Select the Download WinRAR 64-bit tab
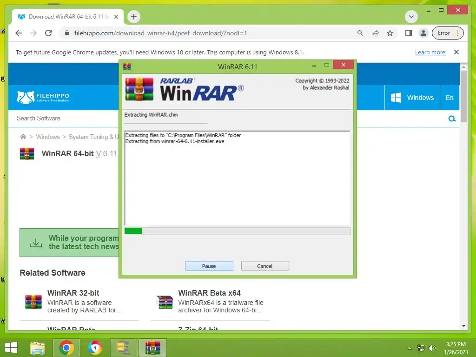The image size is (476, 357). (x=68, y=17)
